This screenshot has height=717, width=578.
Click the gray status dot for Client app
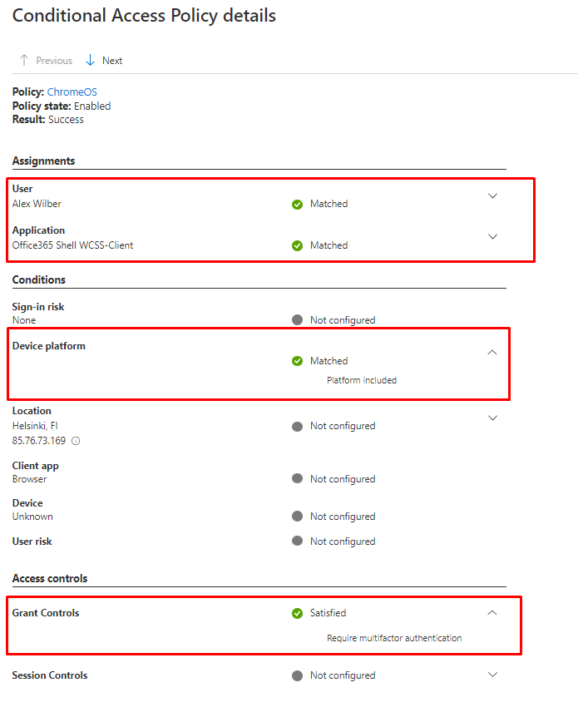click(x=297, y=479)
